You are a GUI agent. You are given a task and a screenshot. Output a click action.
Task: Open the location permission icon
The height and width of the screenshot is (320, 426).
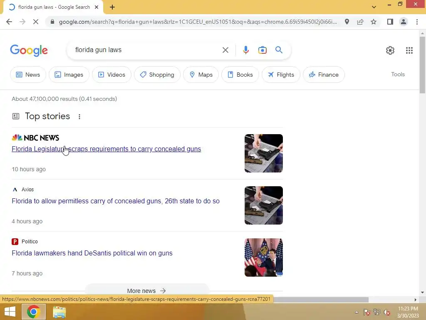(347, 22)
